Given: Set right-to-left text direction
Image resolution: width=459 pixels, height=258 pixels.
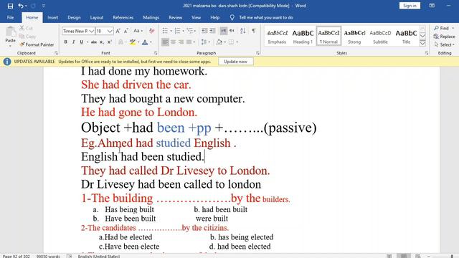Looking at the screenshot, I should pyautogui.click(x=232, y=31).
